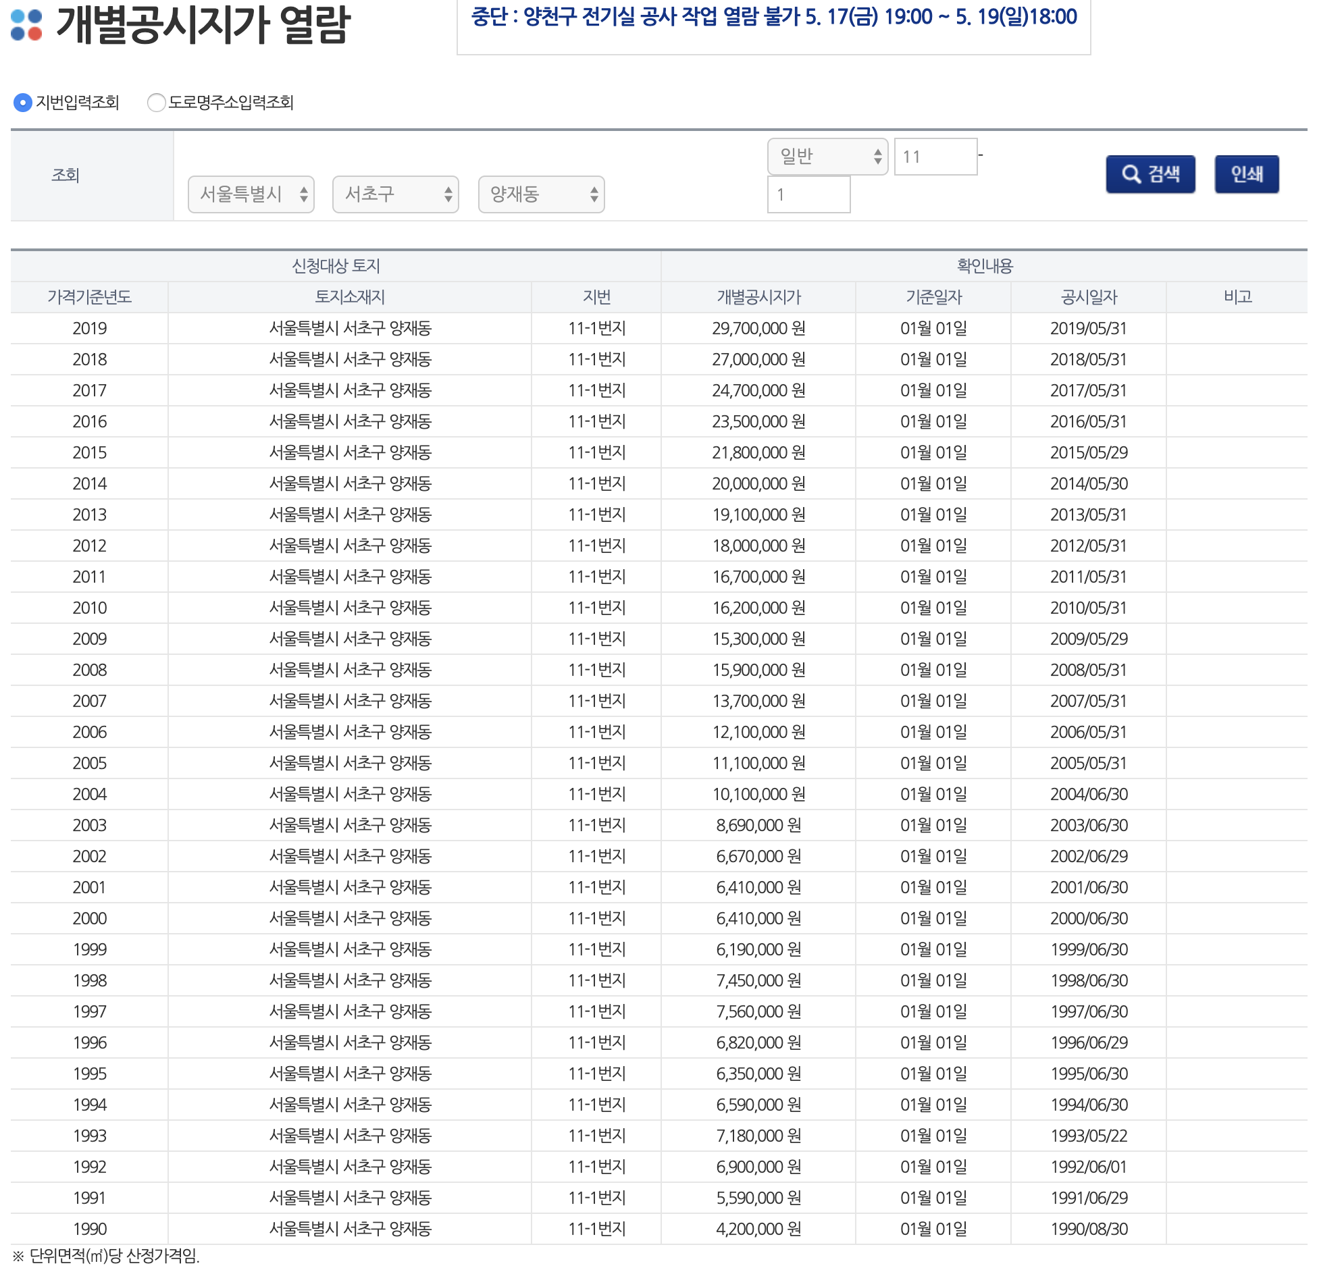Select the 1993/05/22 announcement date
1317x1272 pixels.
[1089, 1136]
